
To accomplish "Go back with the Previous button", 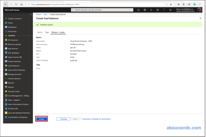I will pyautogui.click(x=63, y=119).
